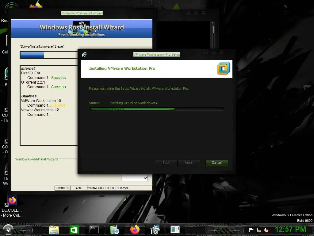
Task: Cancel the VMware Workstation Pro installation
Action: (217, 163)
